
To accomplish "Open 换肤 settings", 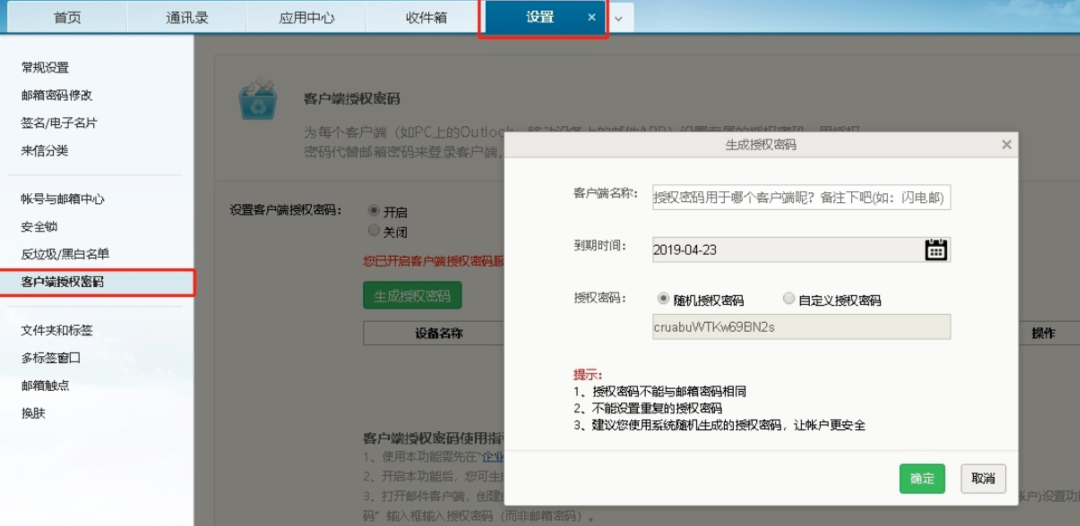I will (33, 413).
